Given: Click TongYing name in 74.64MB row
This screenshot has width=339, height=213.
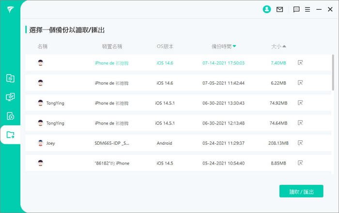Looking at the screenshot, I should [55, 123].
